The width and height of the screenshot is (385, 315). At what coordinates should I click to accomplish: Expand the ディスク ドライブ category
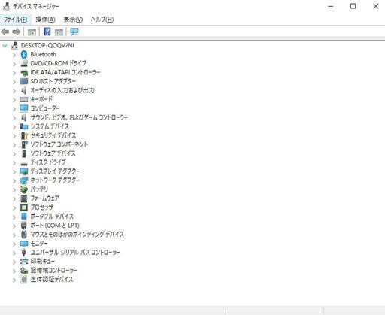point(14,162)
